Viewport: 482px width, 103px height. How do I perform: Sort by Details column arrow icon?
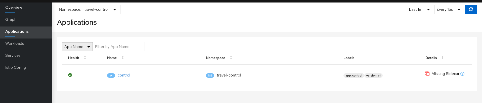tap(443, 58)
